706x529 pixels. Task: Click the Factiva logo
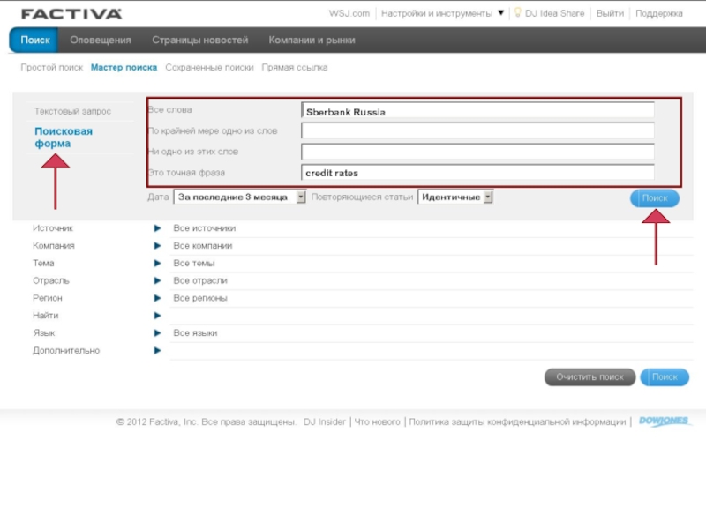pyautogui.click(x=71, y=14)
